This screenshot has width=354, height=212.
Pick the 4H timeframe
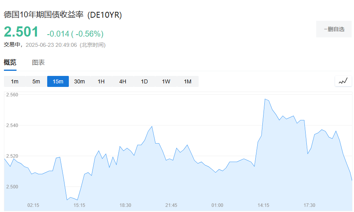[123, 81]
